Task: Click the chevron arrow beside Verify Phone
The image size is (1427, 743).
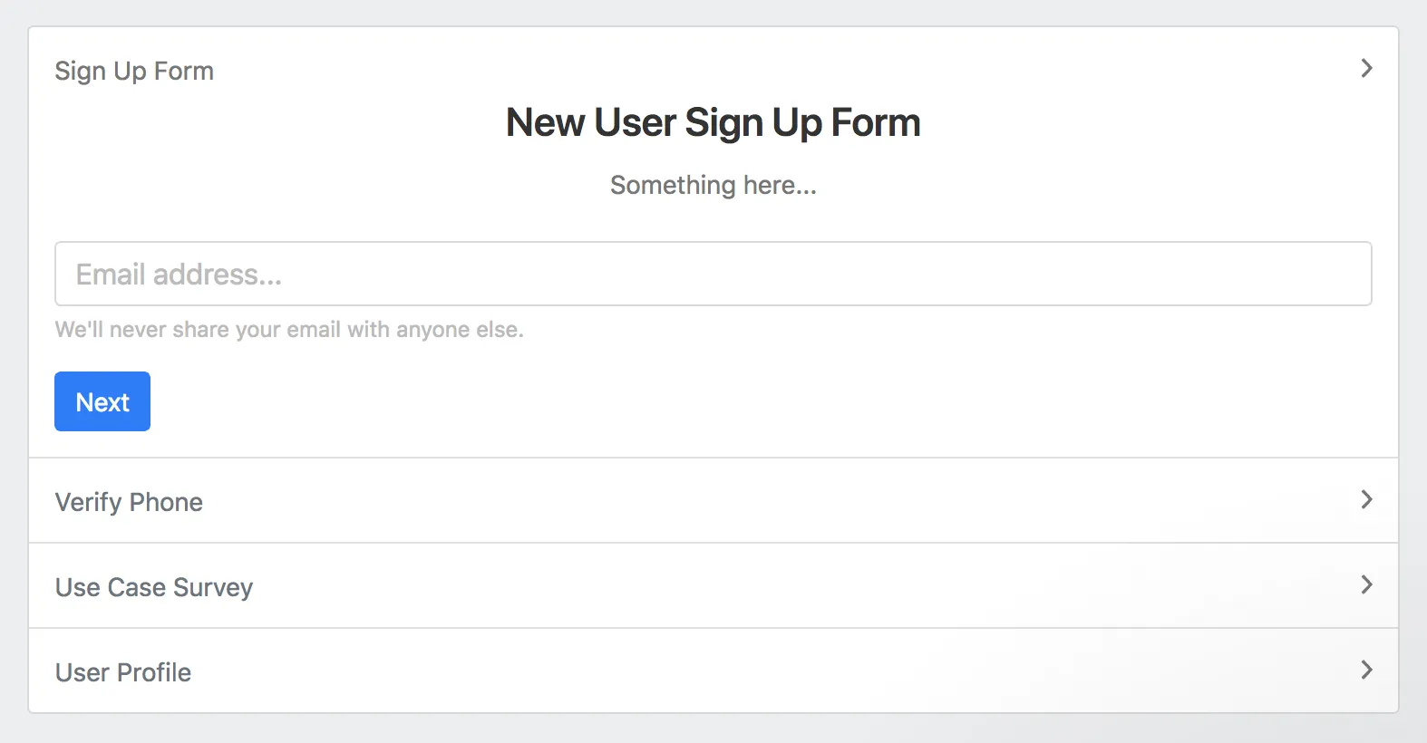Action: click(x=1366, y=500)
